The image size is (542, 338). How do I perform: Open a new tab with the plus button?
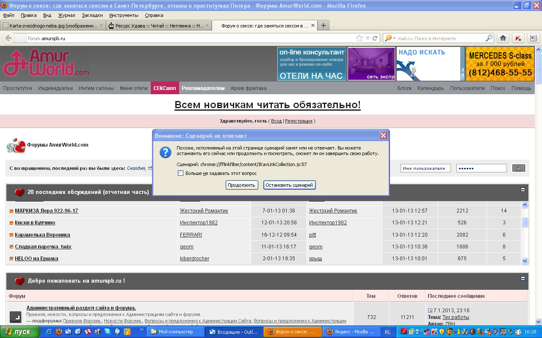click(324, 25)
